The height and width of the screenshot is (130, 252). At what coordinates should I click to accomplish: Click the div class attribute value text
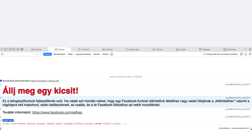[64, 124]
